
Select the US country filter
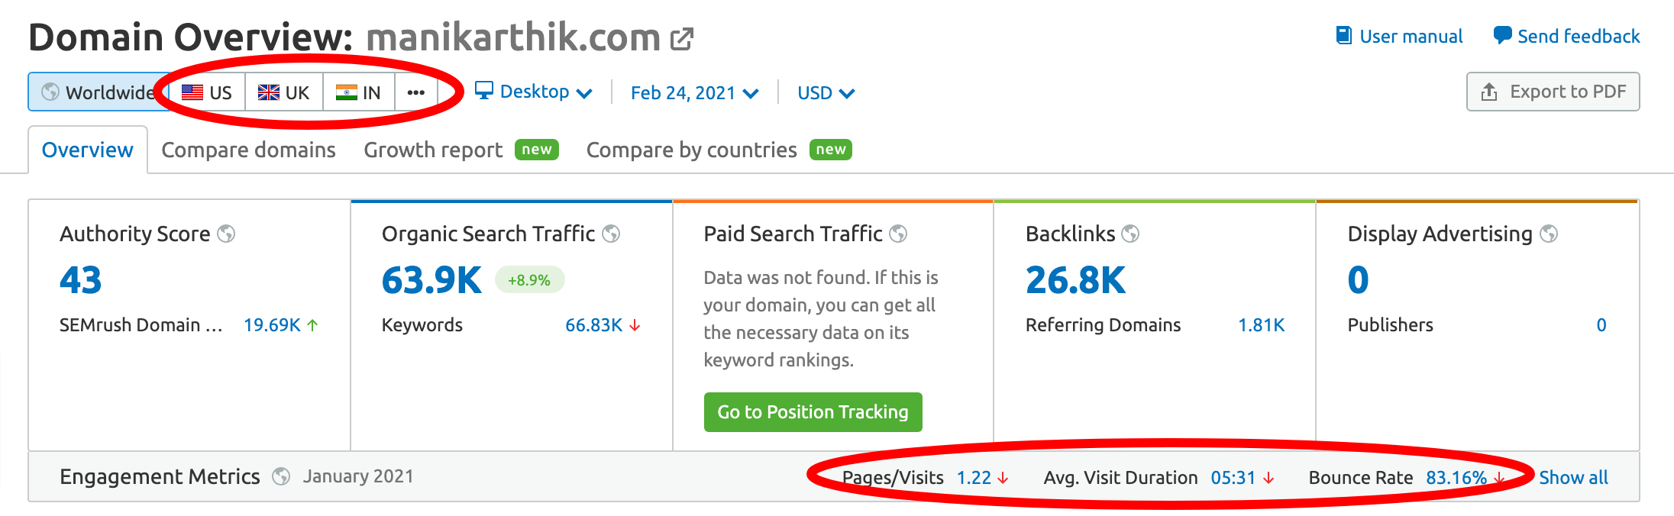(x=205, y=92)
